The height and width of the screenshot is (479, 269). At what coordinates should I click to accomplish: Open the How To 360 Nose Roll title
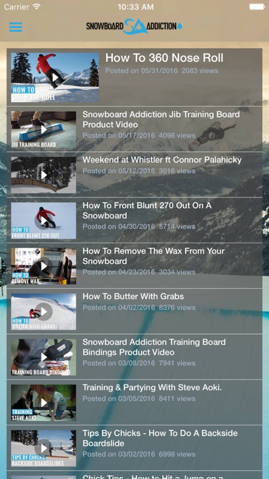164,58
